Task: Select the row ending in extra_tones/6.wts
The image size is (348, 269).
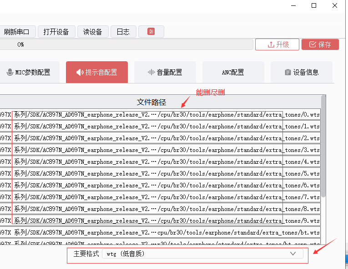Action: (x=160, y=186)
